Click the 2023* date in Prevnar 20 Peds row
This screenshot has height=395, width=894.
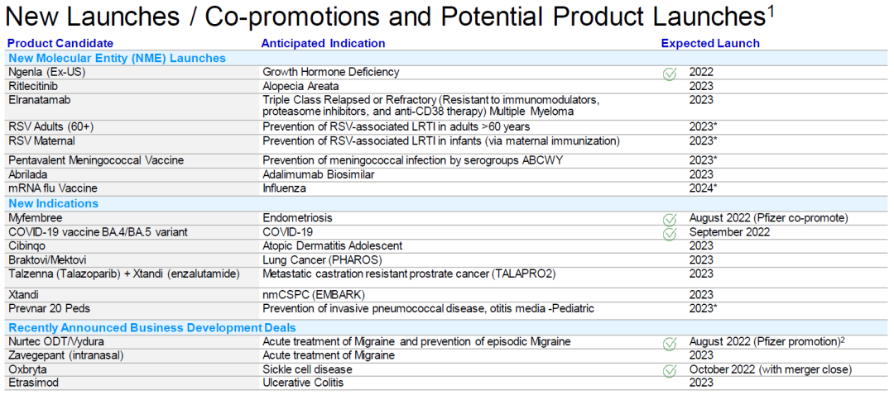703,308
